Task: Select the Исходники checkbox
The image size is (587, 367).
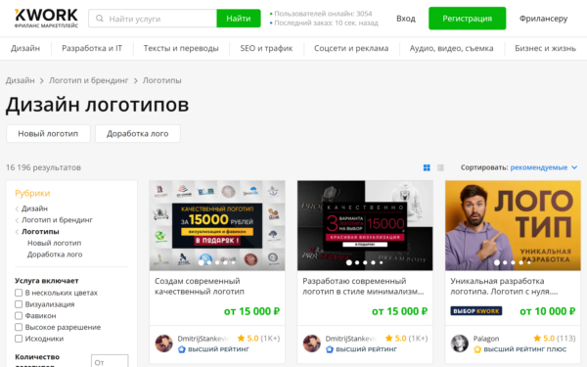Action: 19,339
